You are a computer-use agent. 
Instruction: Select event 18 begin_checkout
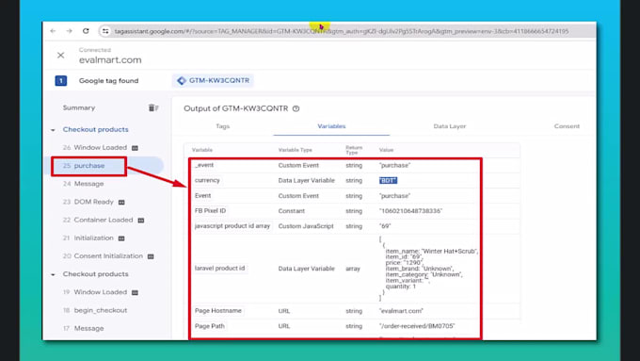click(x=95, y=310)
